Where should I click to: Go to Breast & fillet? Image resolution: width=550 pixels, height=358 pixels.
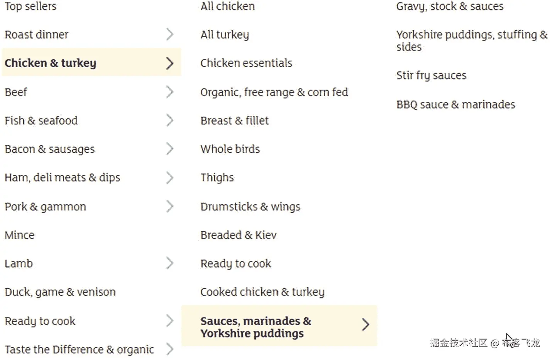click(235, 120)
